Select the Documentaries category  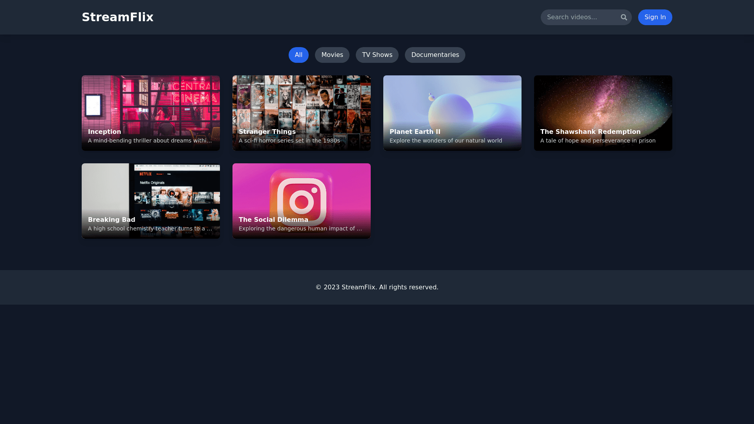click(435, 55)
